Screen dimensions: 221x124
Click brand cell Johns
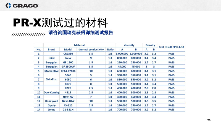coord(51,110)
